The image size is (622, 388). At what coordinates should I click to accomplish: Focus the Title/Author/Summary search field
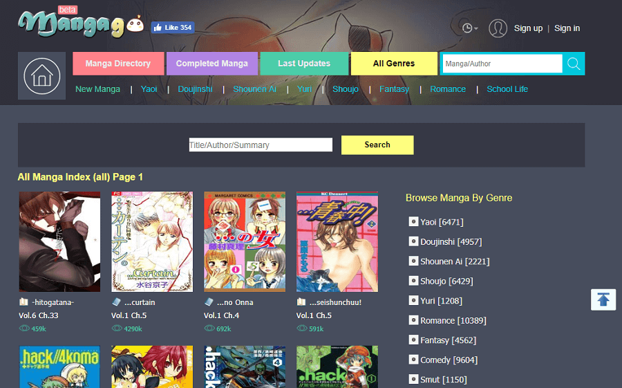(261, 145)
